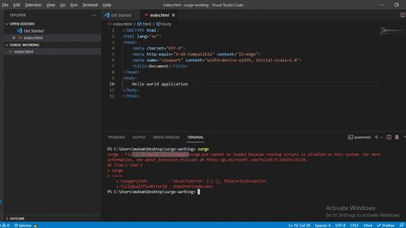406x228 pixels.
Task: Switch to the Debug Console tab
Action: [x=166, y=137]
